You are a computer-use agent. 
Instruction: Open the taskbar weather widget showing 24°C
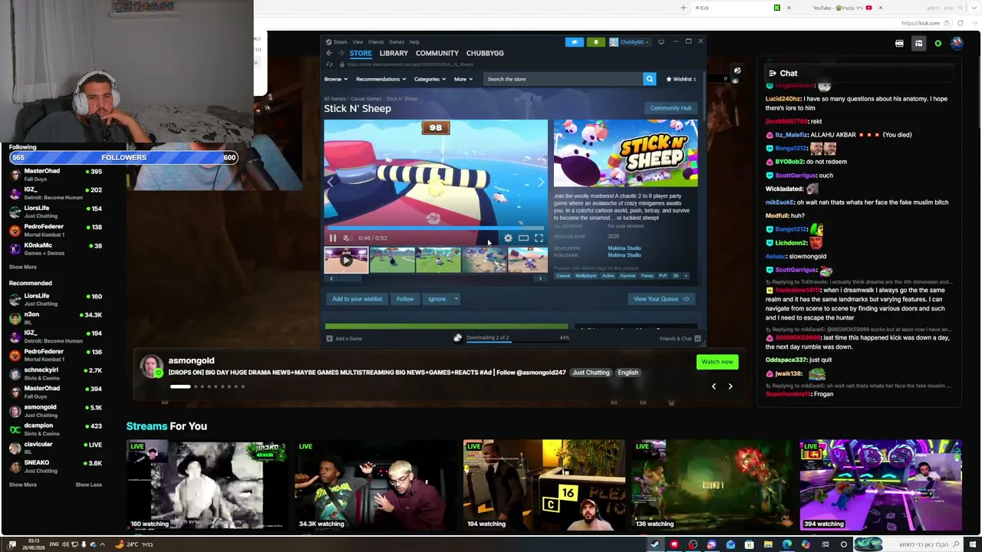pos(134,544)
